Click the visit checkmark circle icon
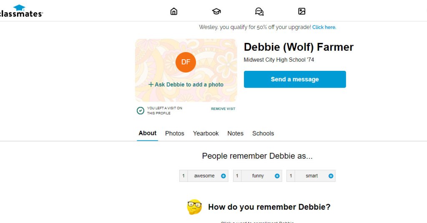Image resolution: width=427 pixels, height=223 pixels. [x=141, y=110]
